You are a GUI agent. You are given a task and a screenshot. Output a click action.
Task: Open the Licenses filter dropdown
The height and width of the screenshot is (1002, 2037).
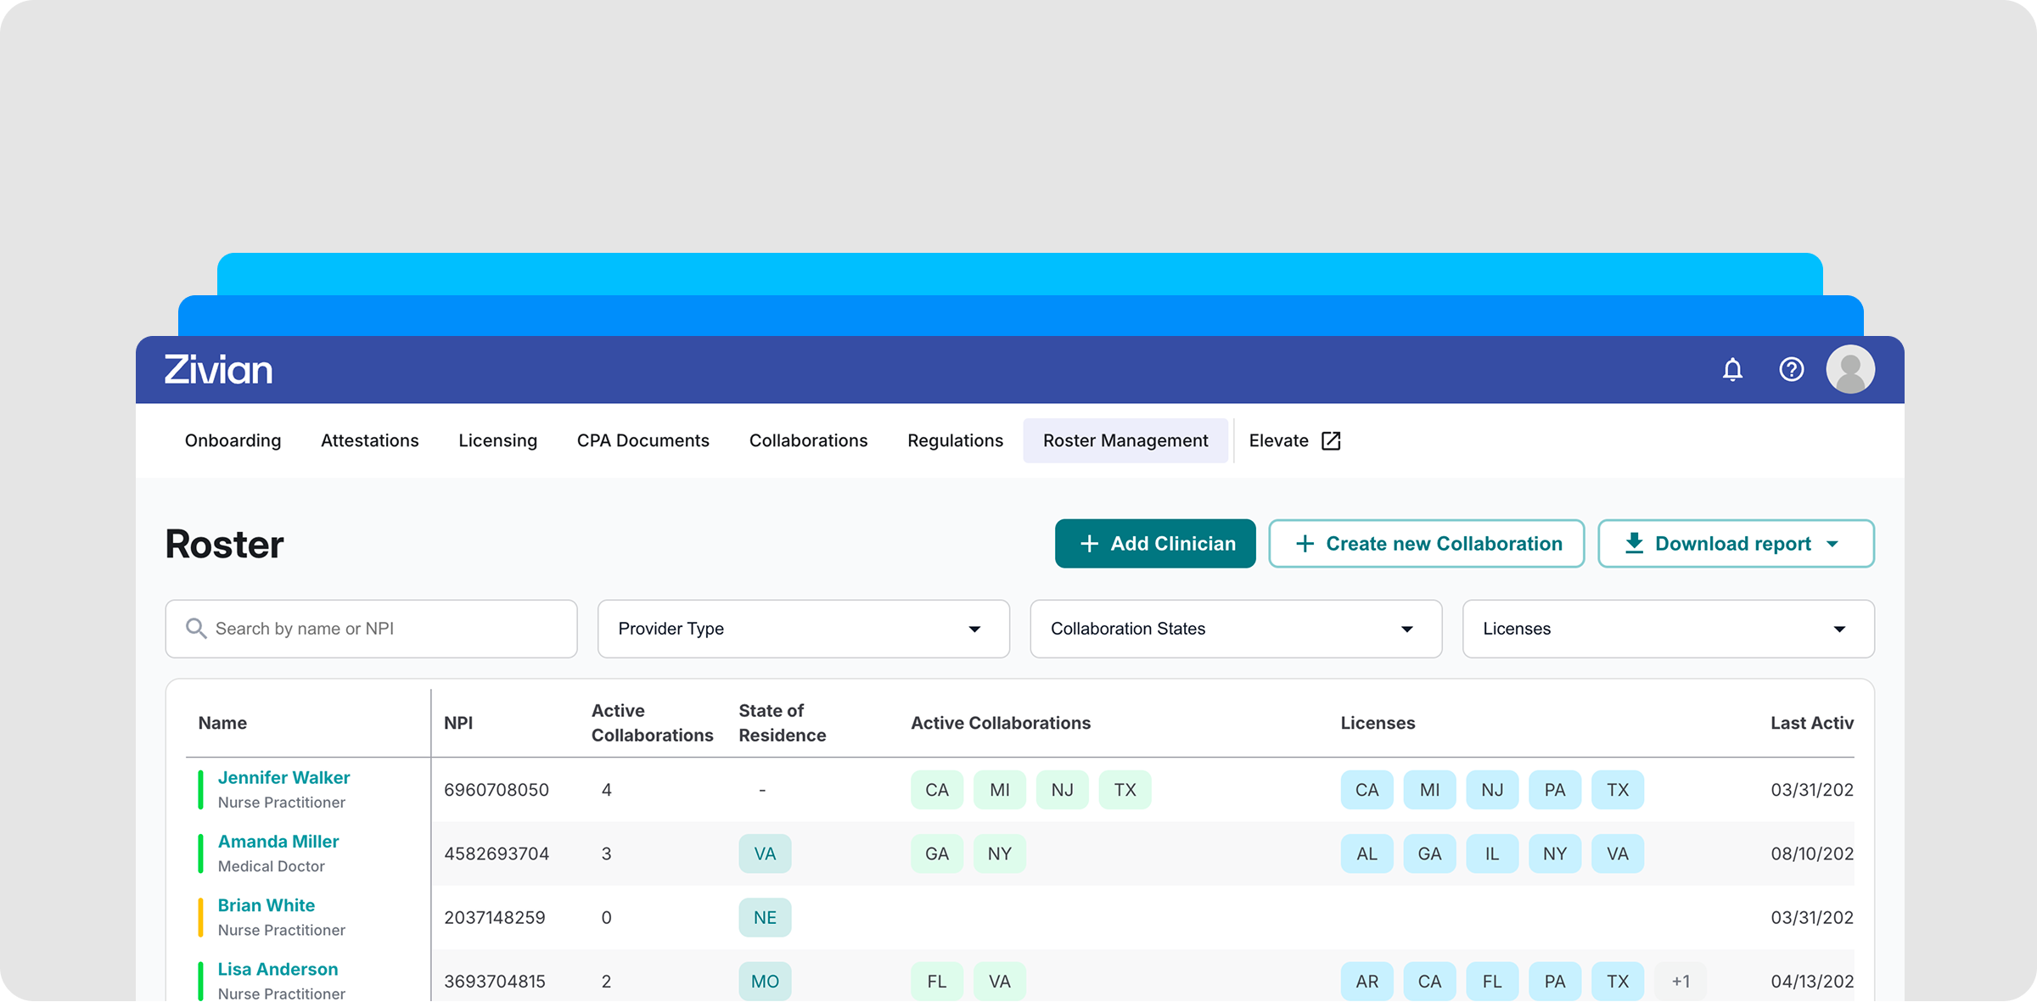point(1669,629)
